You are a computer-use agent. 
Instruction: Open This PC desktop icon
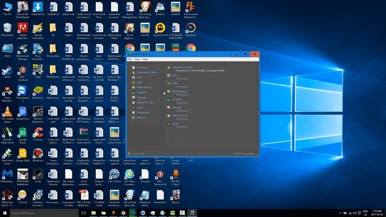(7, 8)
